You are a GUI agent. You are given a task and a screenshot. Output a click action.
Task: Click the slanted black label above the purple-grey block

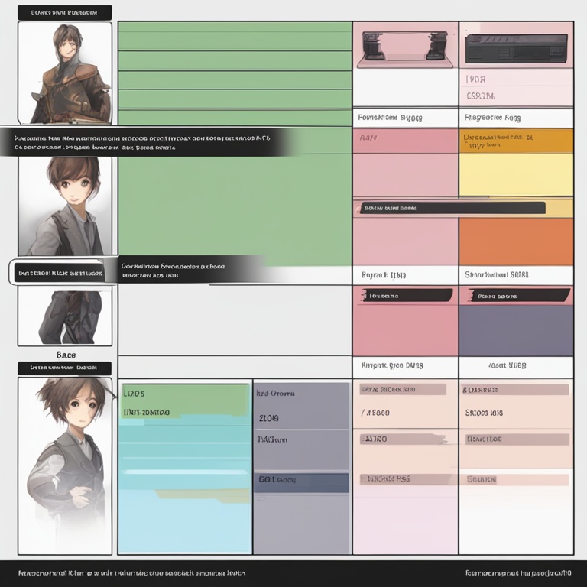(x=518, y=295)
